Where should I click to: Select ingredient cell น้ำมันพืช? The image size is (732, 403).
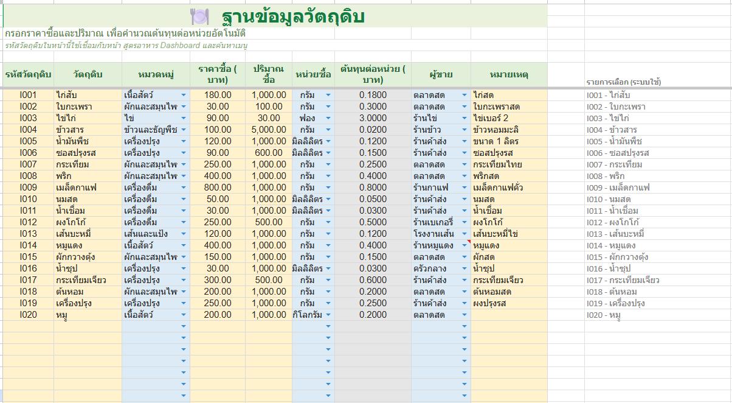click(88, 141)
